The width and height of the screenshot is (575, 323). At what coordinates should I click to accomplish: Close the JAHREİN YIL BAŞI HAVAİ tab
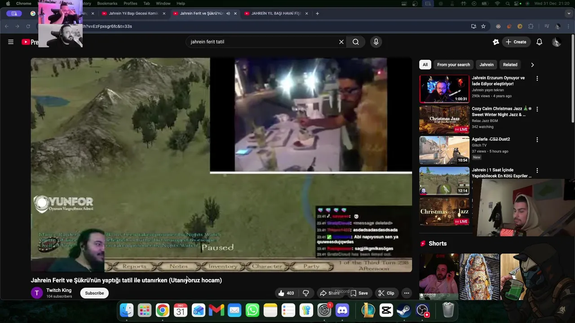(307, 13)
